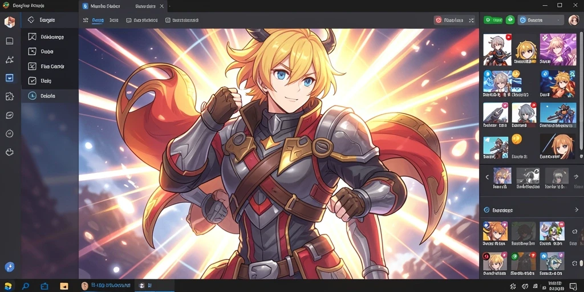Click the monitor icon in left sidebar
The image size is (584, 292).
point(10,41)
